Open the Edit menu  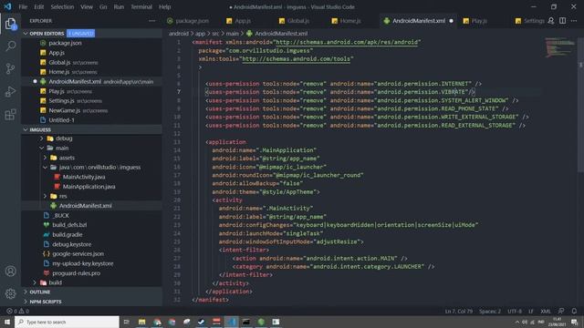tap(38, 6)
